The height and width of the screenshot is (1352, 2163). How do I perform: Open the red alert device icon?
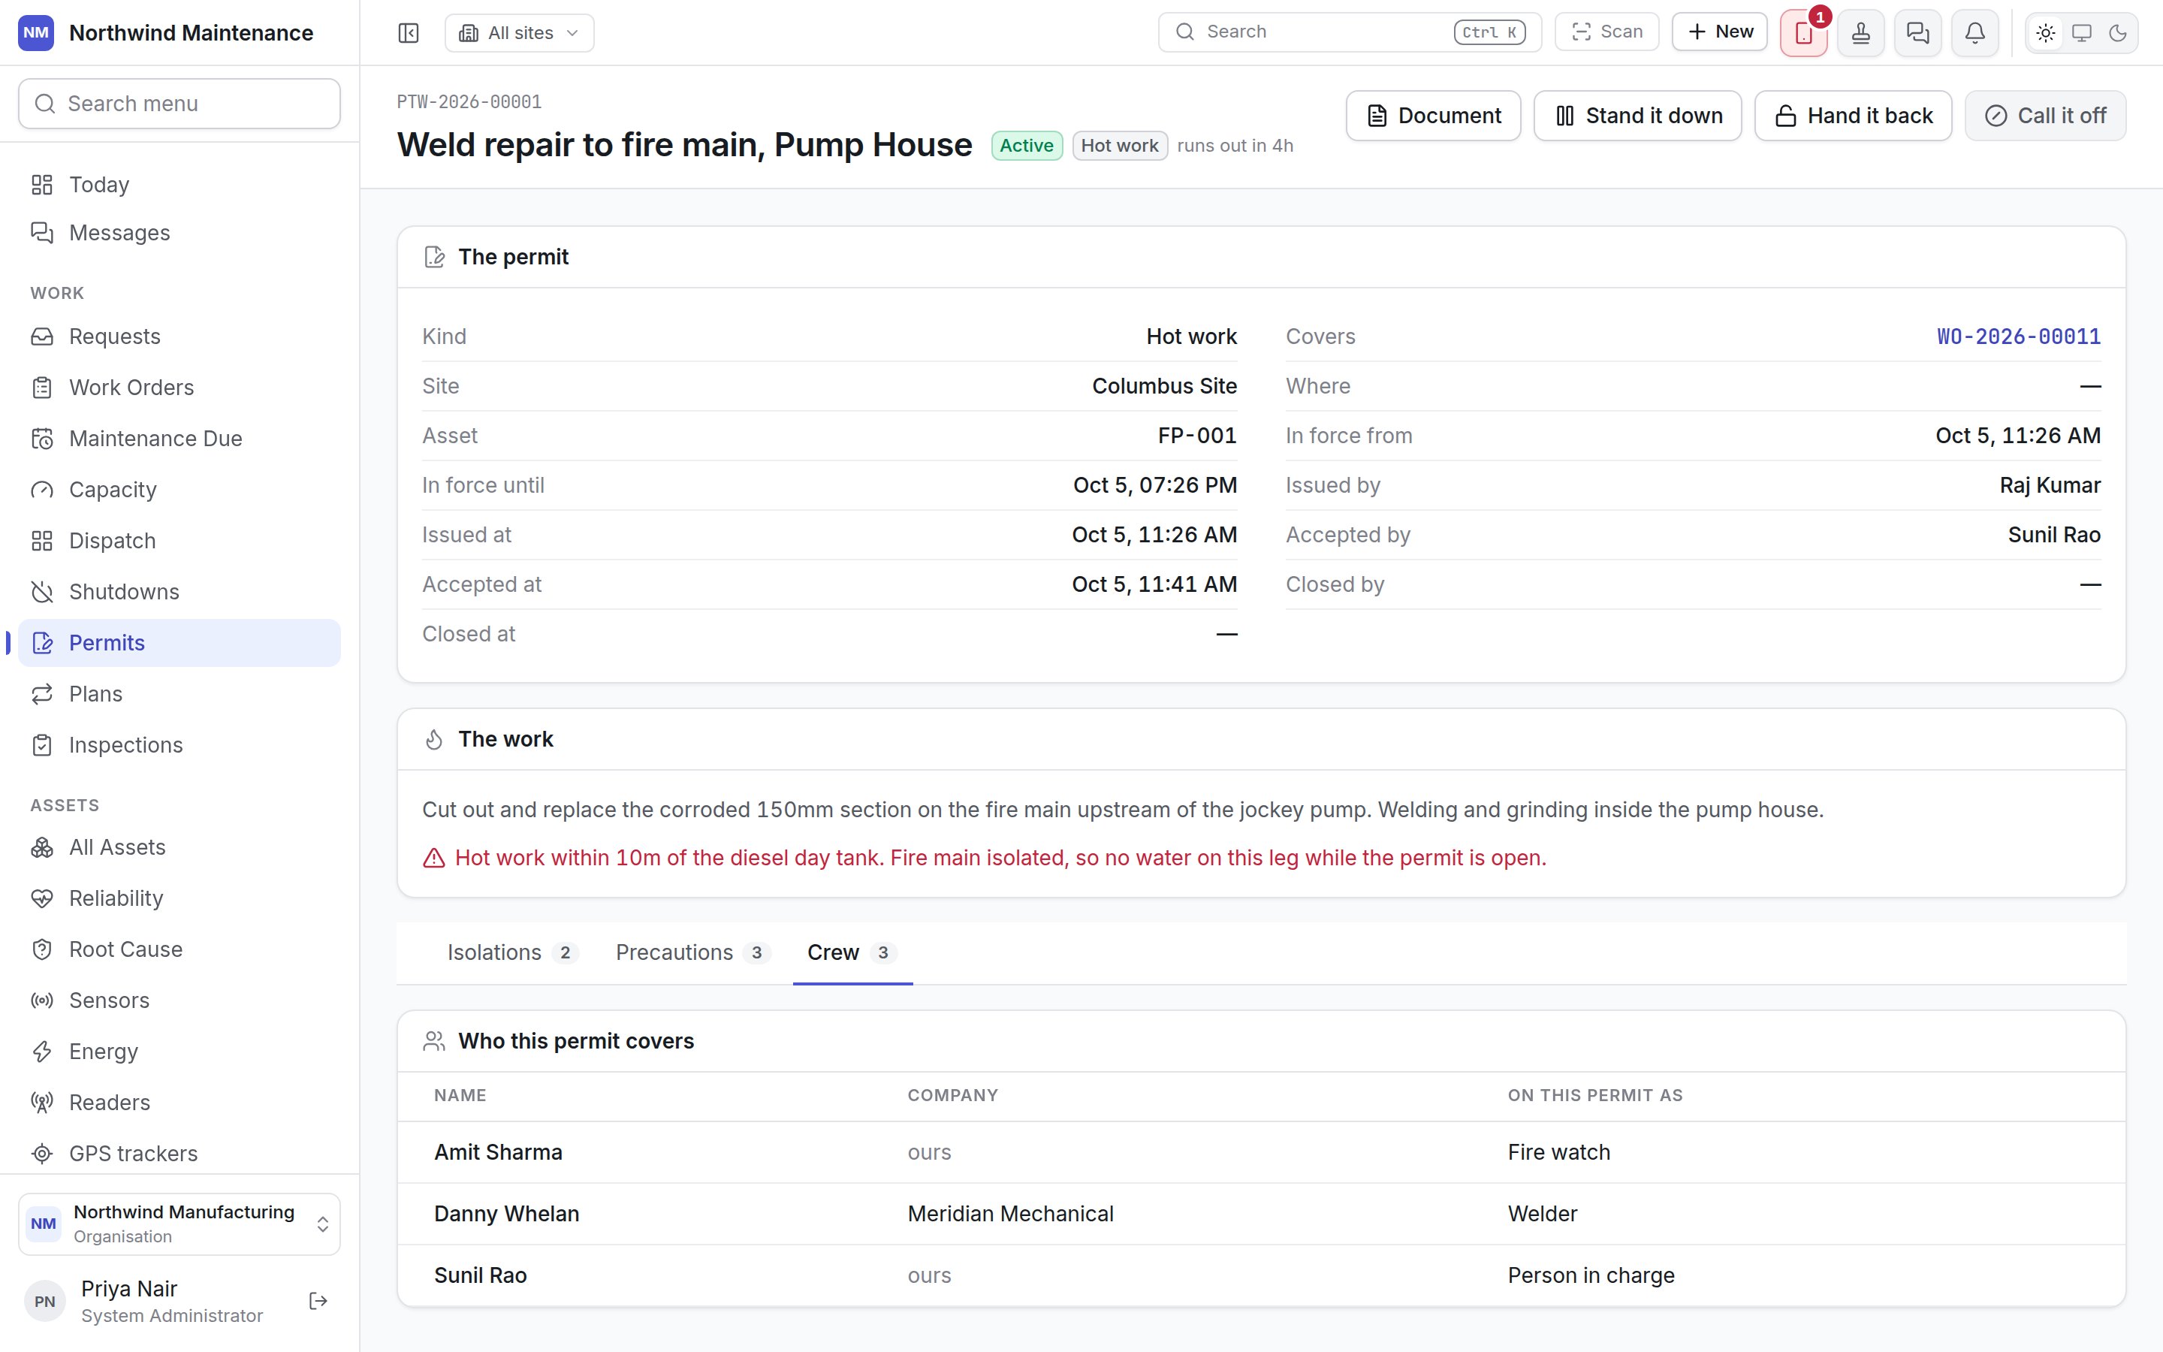coord(1803,33)
